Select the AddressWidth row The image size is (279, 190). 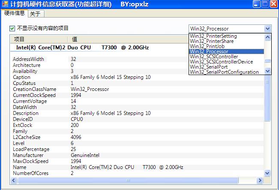pos(137,59)
